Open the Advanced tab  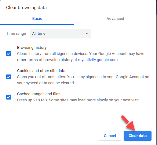coord(115,19)
